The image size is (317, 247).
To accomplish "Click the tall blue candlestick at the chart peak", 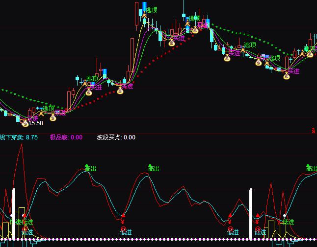I will [145, 9].
